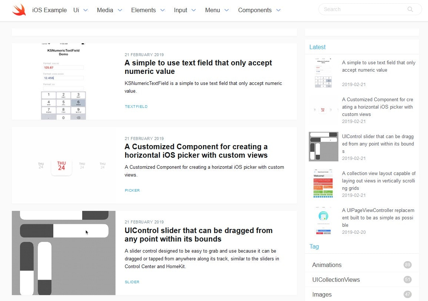This screenshot has width=428, height=301.
Task: Click the 89 count badge for Animations
Action: pyautogui.click(x=408, y=265)
